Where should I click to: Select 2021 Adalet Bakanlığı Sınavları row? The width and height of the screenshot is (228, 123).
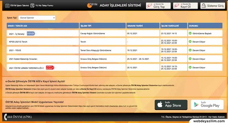click(115, 59)
